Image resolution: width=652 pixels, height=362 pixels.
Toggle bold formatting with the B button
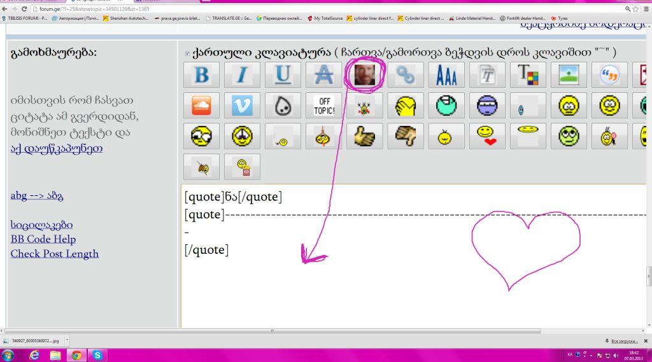coord(201,75)
